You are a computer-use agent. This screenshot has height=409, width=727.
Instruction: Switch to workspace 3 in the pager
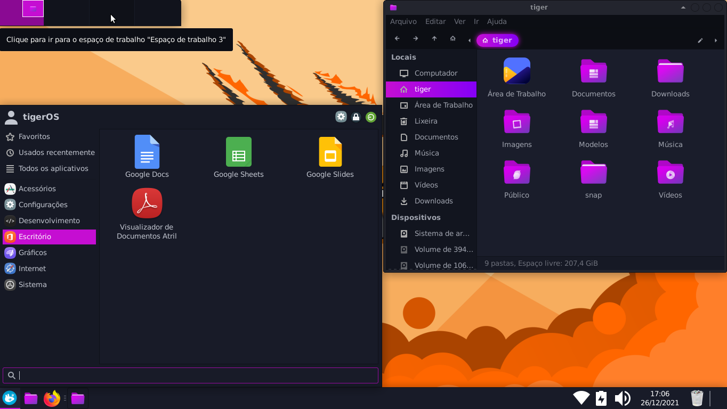pos(112,13)
